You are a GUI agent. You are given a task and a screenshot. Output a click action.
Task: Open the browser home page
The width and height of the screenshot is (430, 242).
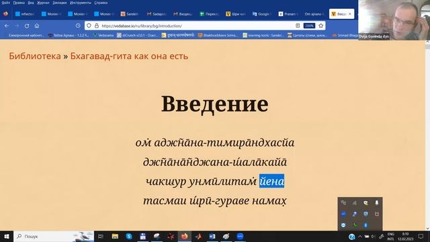(37, 26)
